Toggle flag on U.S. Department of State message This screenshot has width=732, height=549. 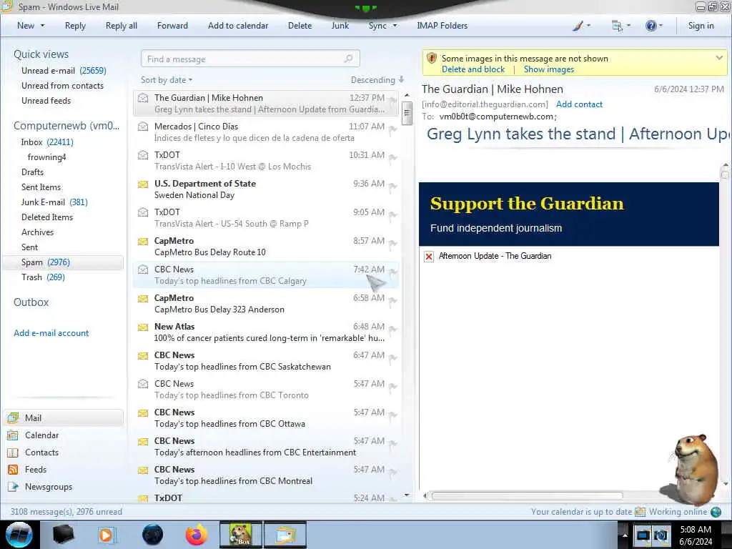point(393,187)
